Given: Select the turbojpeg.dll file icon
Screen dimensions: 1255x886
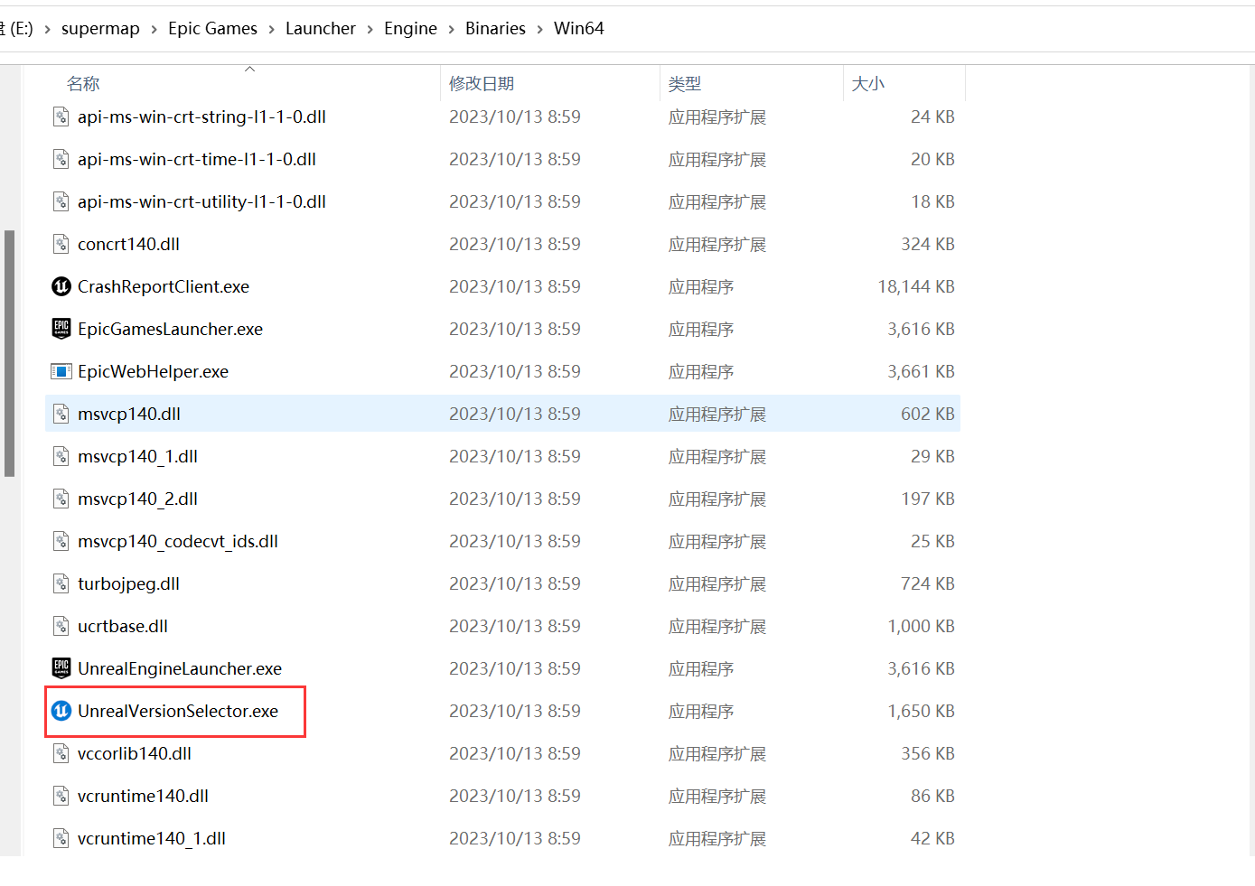Looking at the screenshot, I should 61,583.
